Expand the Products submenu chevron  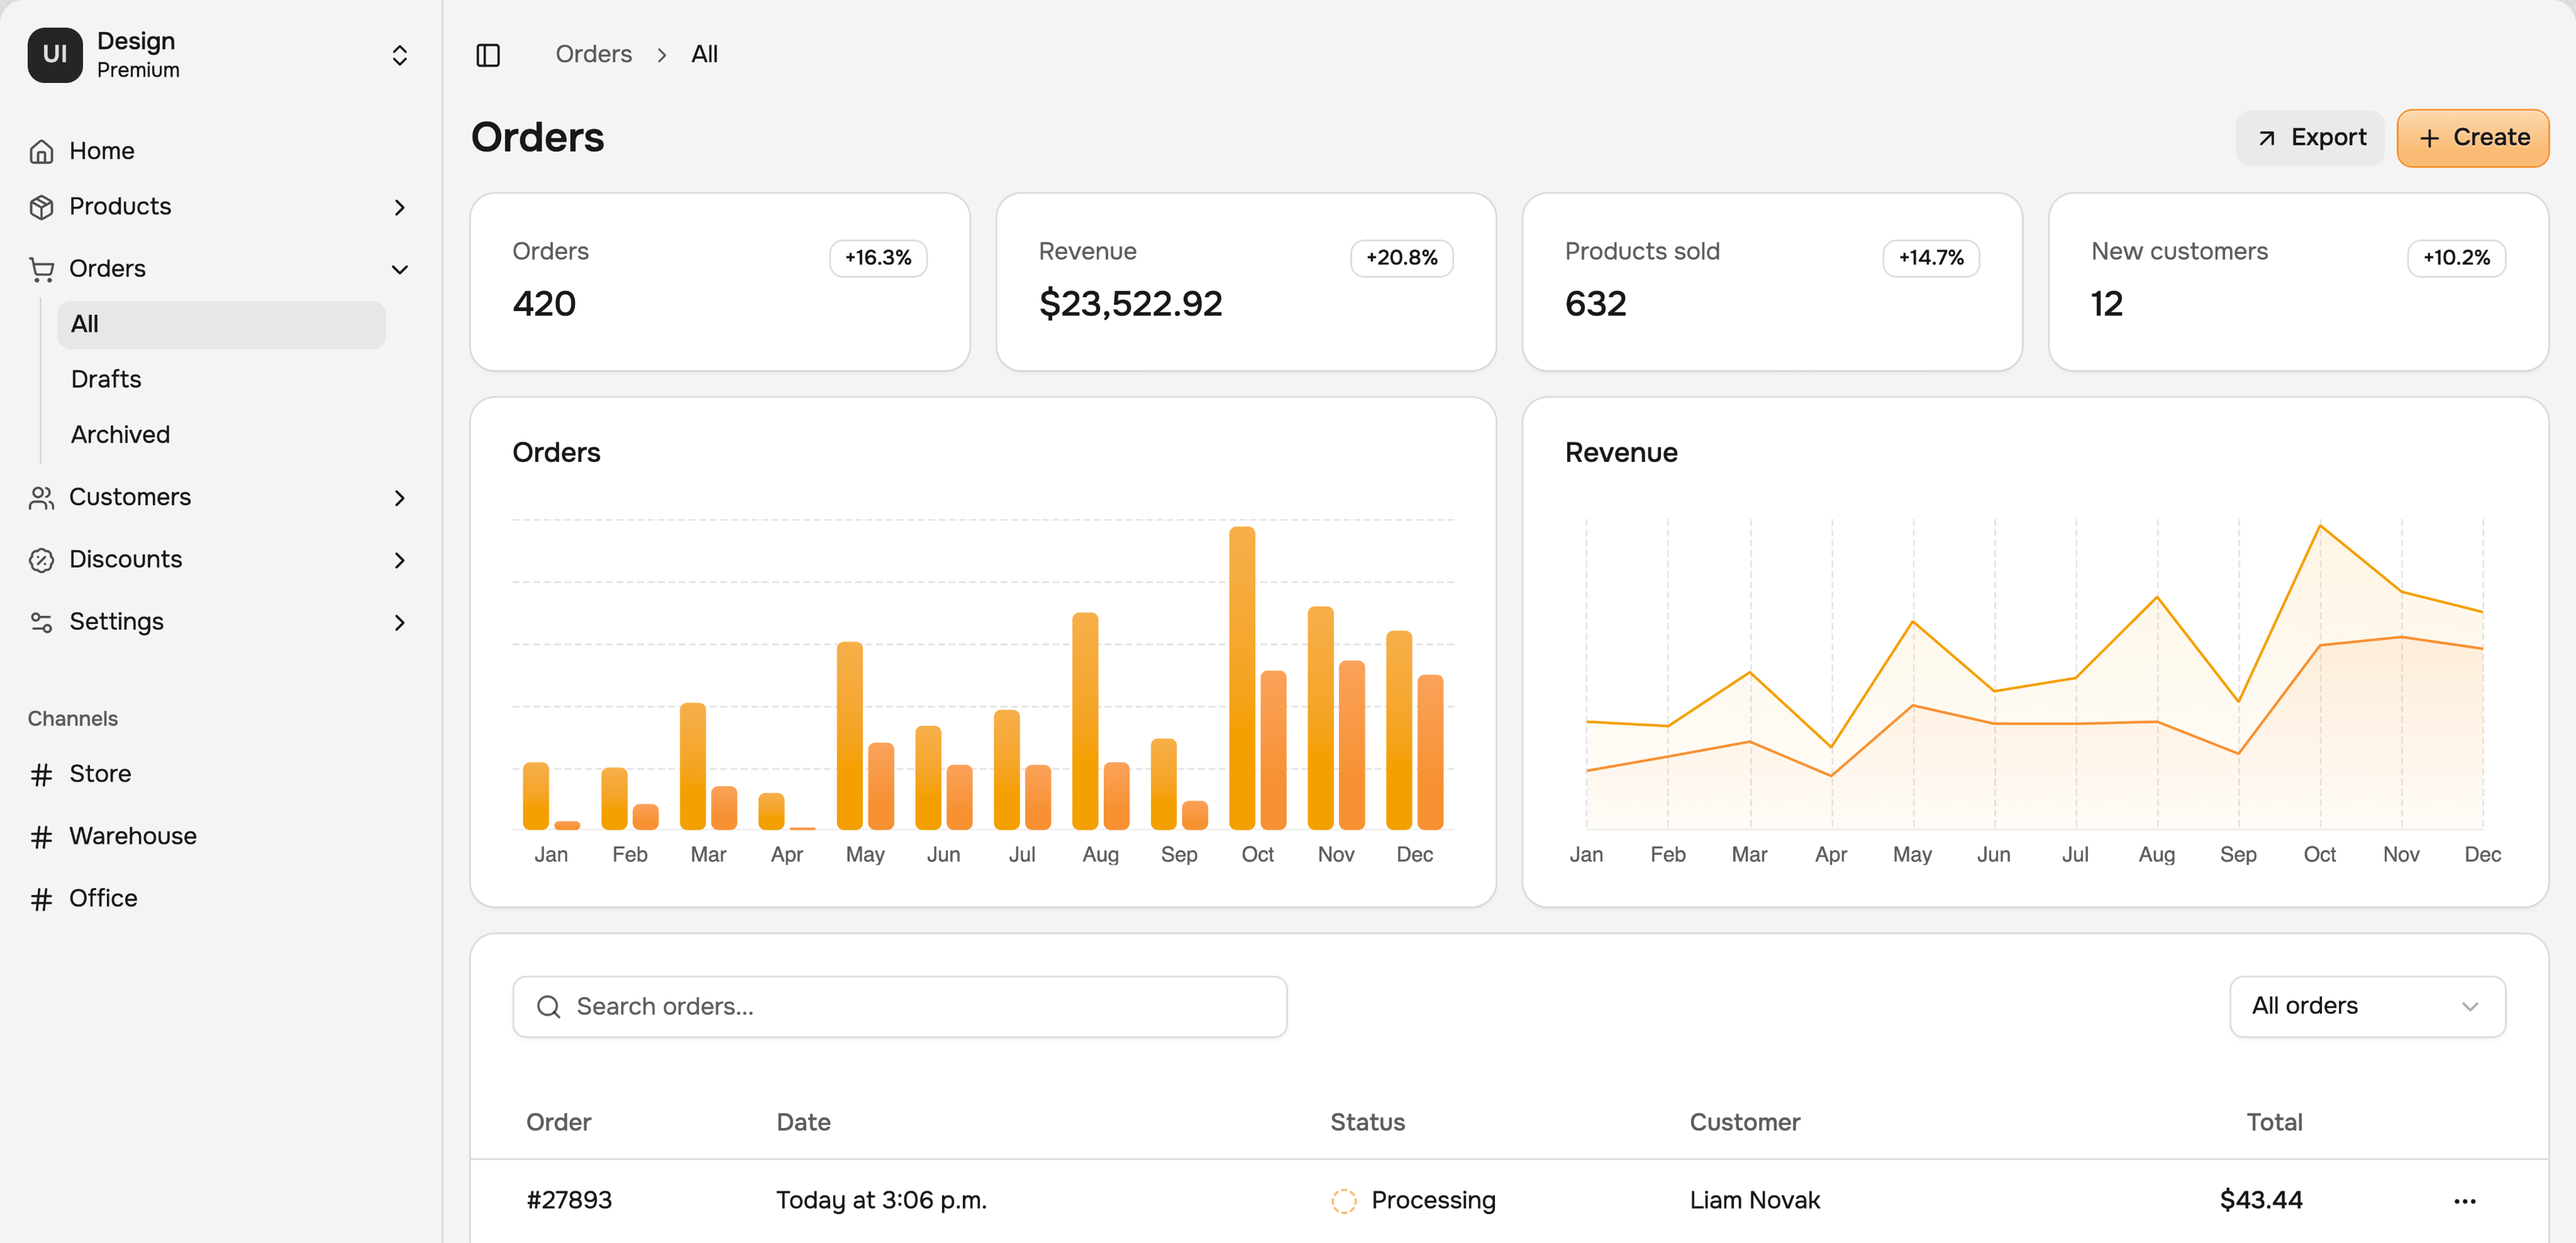pos(400,208)
